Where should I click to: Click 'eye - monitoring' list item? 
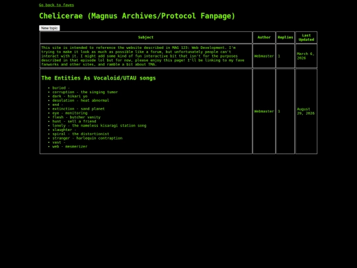70,113
